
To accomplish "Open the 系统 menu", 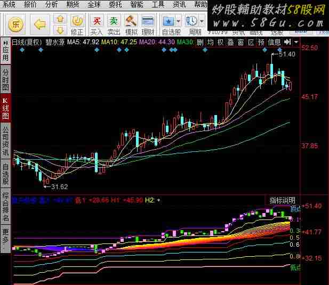I will click(9, 4).
